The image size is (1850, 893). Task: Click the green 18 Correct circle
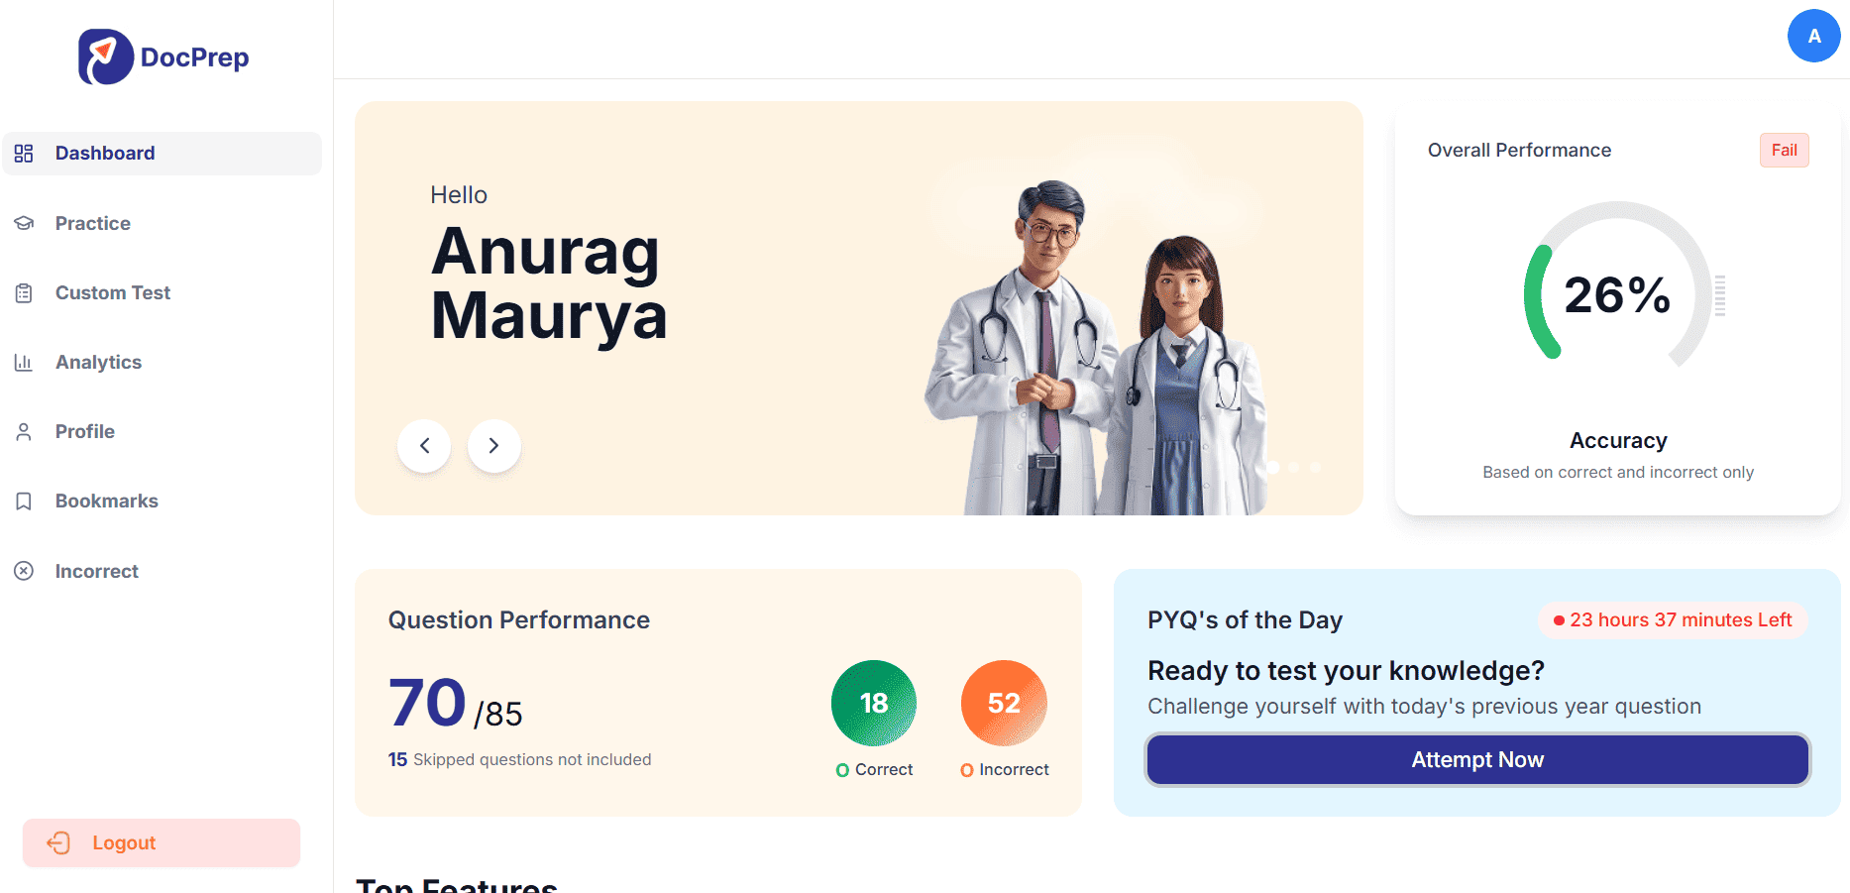point(874,703)
